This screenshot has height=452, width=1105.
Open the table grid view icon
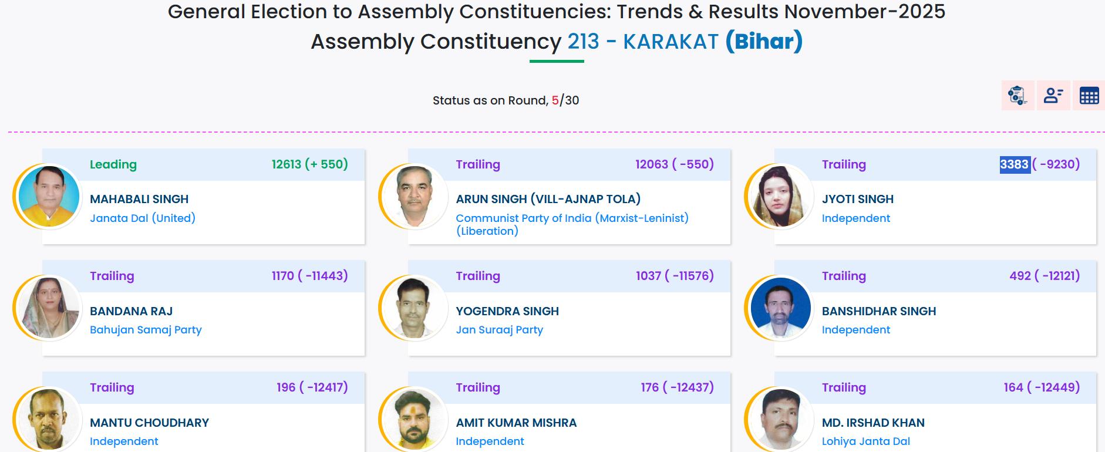coord(1089,95)
